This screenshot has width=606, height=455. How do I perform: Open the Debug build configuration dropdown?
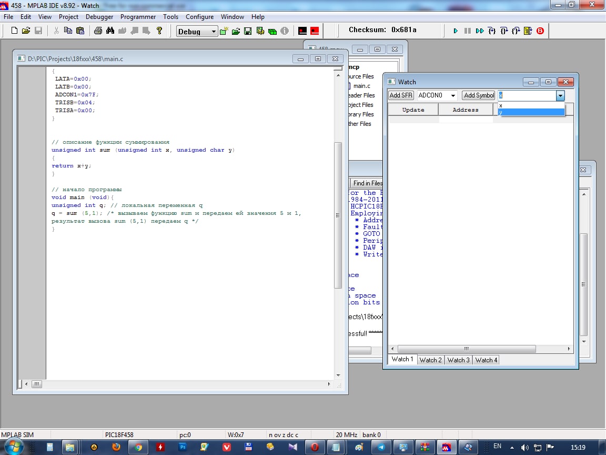(x=197, y=32)
